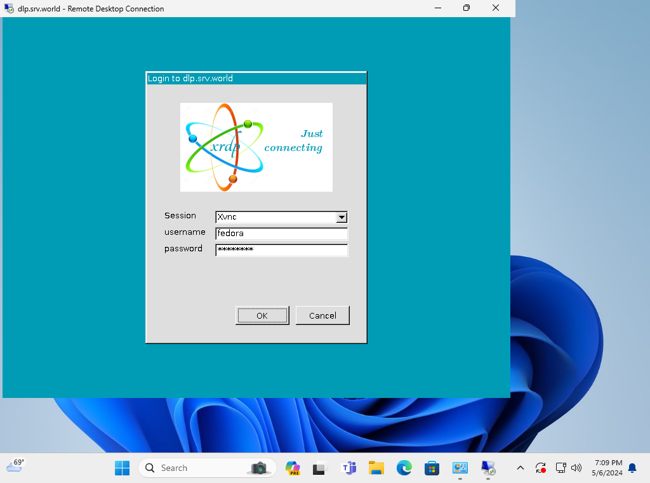
Task: Open Copilot preview from the taskbar
Action: coord(293,468)
